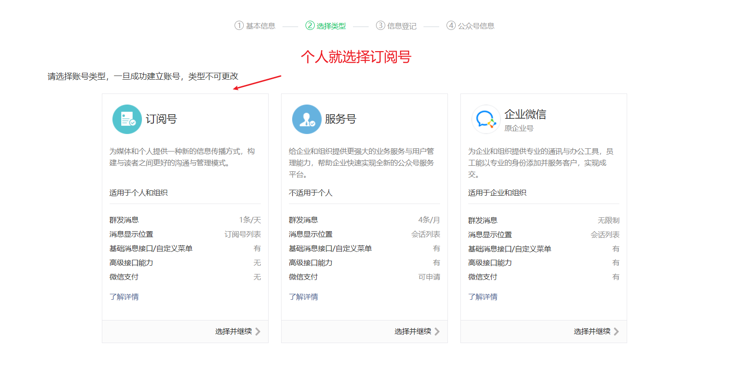
Task: Click 消息显示位置 label in 订阅号 card
Action: 131,234
